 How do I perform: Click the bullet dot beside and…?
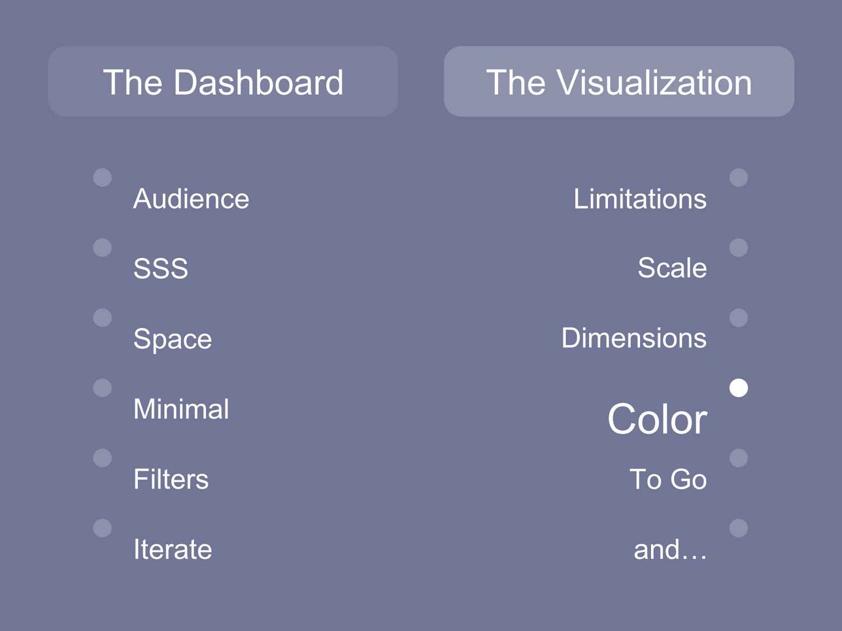pyautogui.click(x=739, y=528)
